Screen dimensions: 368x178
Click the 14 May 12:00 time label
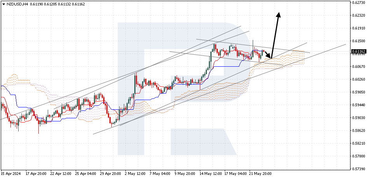(x=210, y=174)
